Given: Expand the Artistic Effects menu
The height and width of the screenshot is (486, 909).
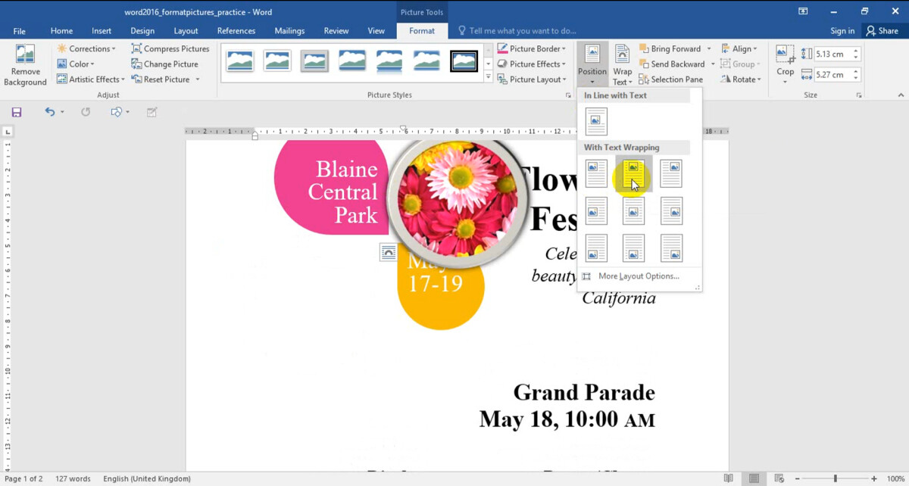Looking at the screenshot, I should (x=91, y=79).
